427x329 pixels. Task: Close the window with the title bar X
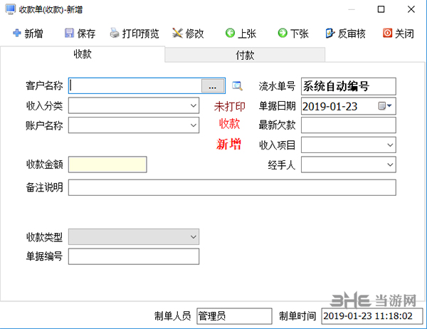click(411, 9)
